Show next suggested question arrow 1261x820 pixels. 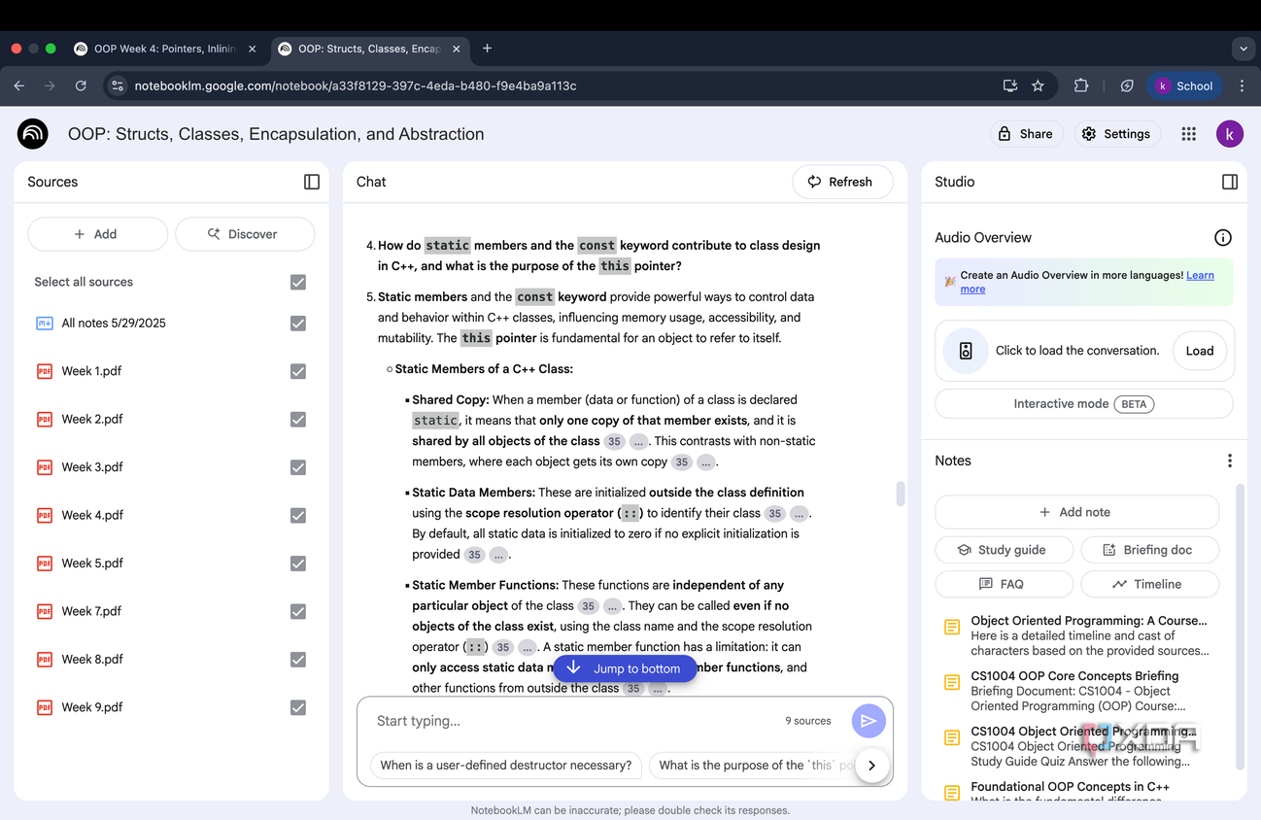coord(872,766)
